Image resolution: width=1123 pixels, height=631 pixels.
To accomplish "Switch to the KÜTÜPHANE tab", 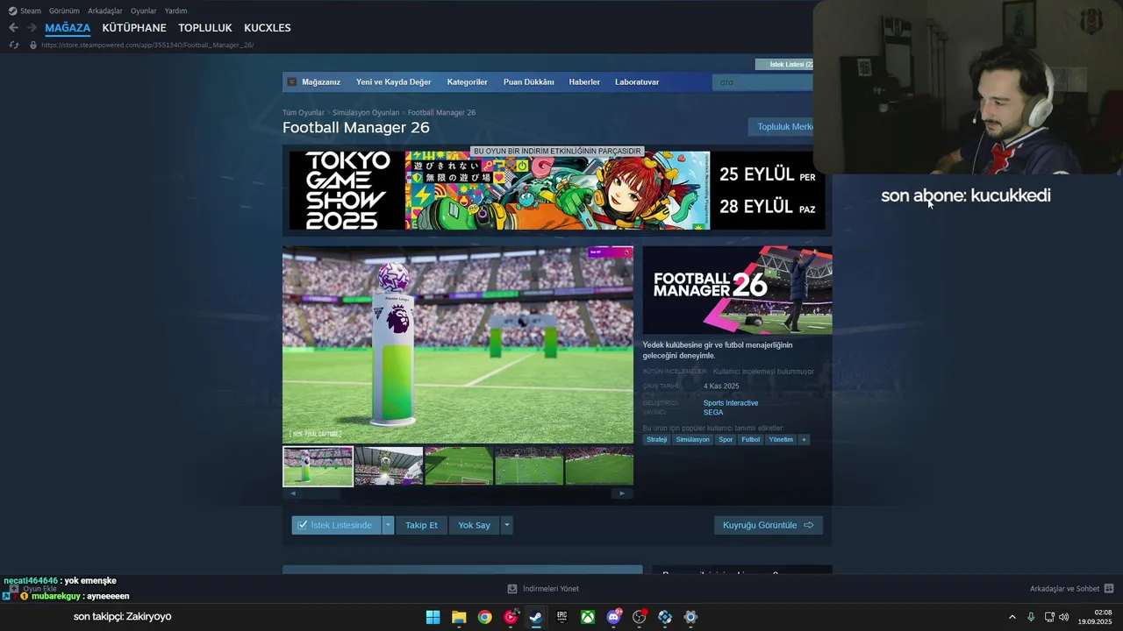I will point(134,28).
